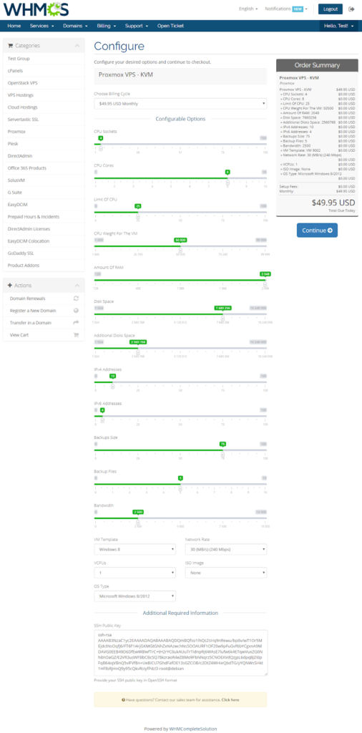This screenshot has height=733, width=362.
Task: Click the share arrow icon next to Transfer in a Domain
Action: tap(76, 323)
